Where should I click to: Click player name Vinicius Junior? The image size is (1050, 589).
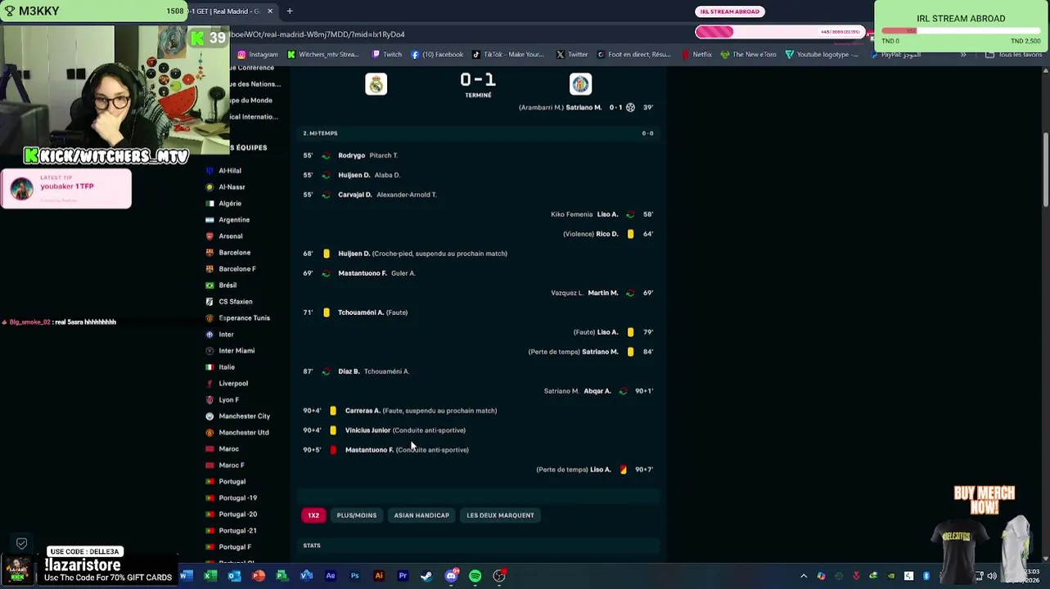(x=367, y=430)
